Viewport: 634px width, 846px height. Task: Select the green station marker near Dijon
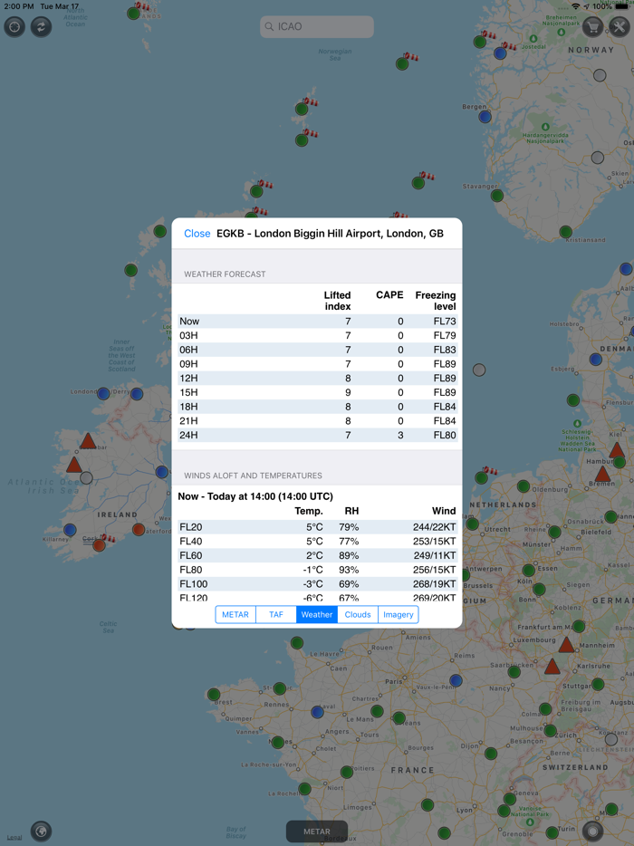pos(491,754)
